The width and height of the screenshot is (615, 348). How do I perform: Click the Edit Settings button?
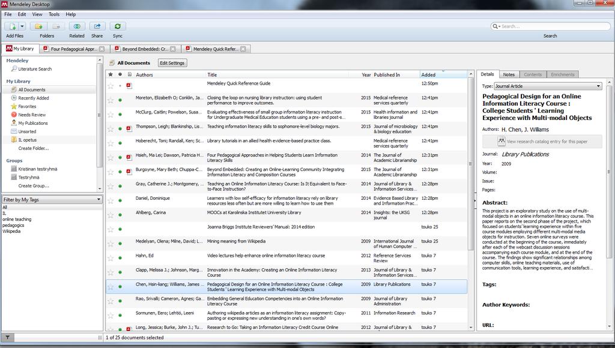click(172, 63)
